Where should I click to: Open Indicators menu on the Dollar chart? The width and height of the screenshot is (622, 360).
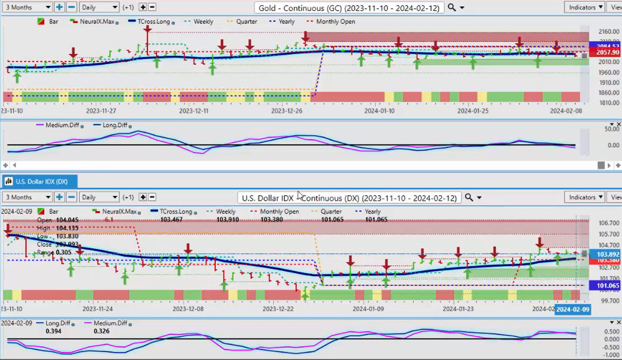pos(585,197)
